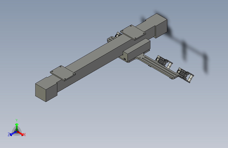Image resolution: width=228 pixels, height=148 pixels.
Task: Select the mounting plate near the right end
Action: coord(133,32)
